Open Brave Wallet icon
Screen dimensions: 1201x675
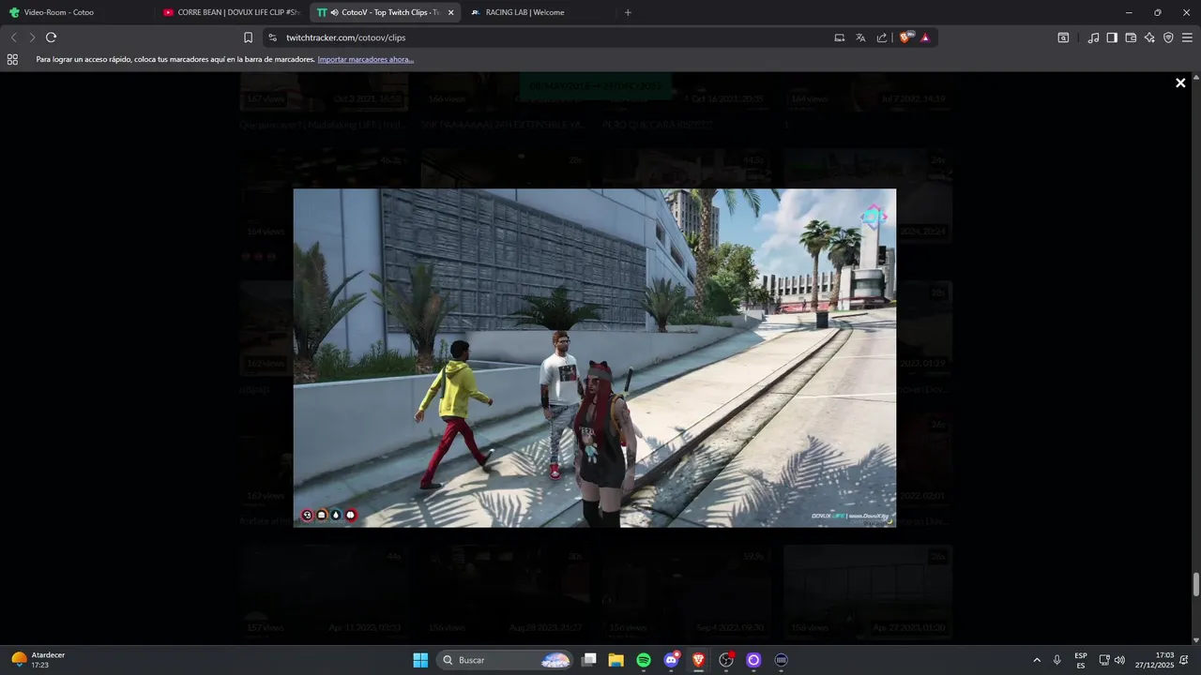1131,37
